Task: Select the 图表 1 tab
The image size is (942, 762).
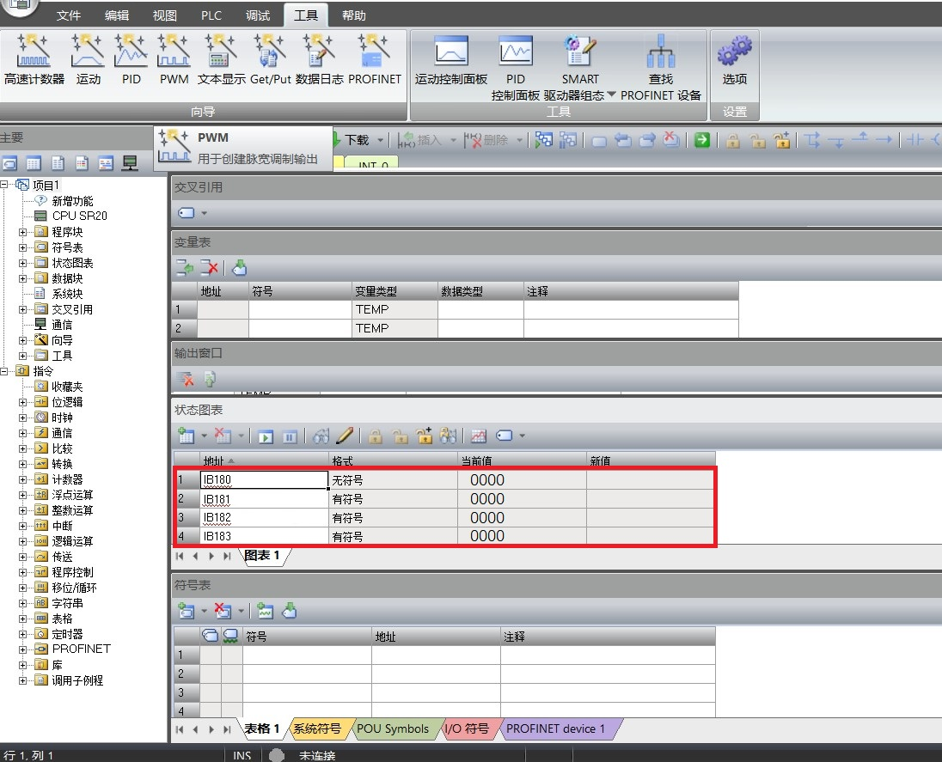Action: pos(262,556)
